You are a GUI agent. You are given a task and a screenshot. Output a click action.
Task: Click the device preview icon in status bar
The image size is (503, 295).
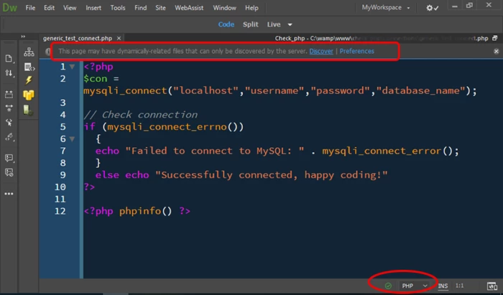click(x=492, y=286)
